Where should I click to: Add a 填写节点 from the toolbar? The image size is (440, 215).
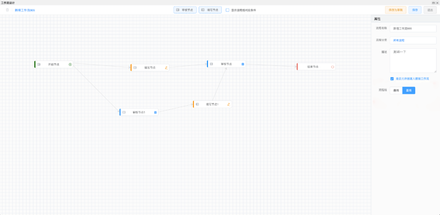(x=210, y=10)
